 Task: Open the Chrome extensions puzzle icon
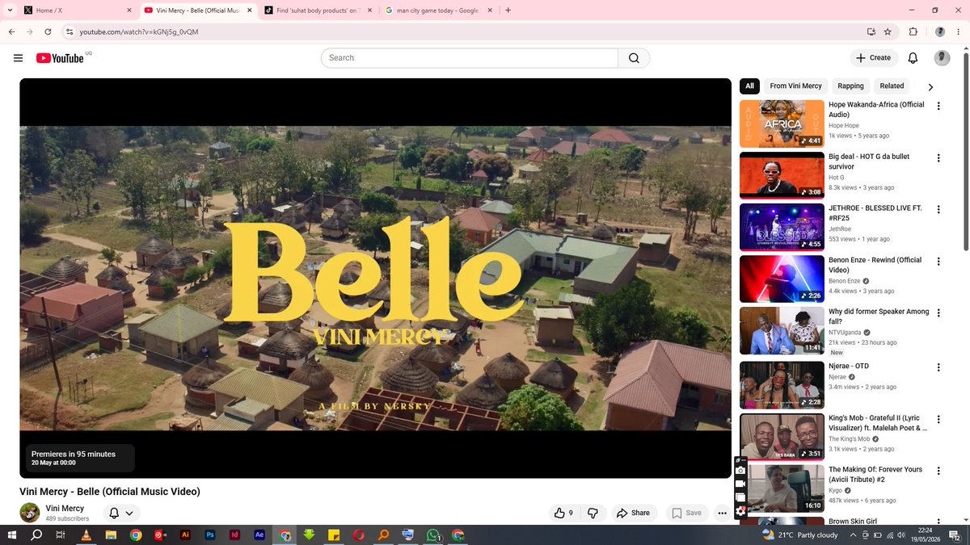(x=913, y=31)
